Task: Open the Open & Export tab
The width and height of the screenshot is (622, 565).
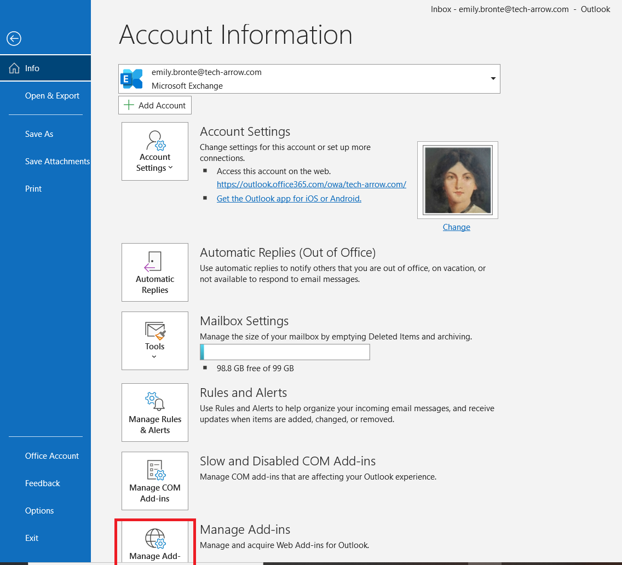Action: (52, 96)
